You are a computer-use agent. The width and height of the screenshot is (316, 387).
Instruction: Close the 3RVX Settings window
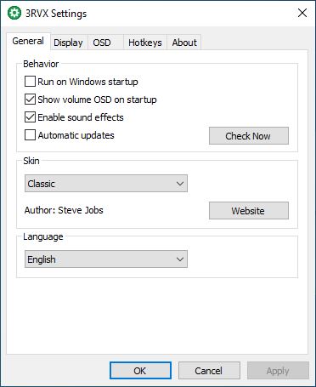coord(302,13)
